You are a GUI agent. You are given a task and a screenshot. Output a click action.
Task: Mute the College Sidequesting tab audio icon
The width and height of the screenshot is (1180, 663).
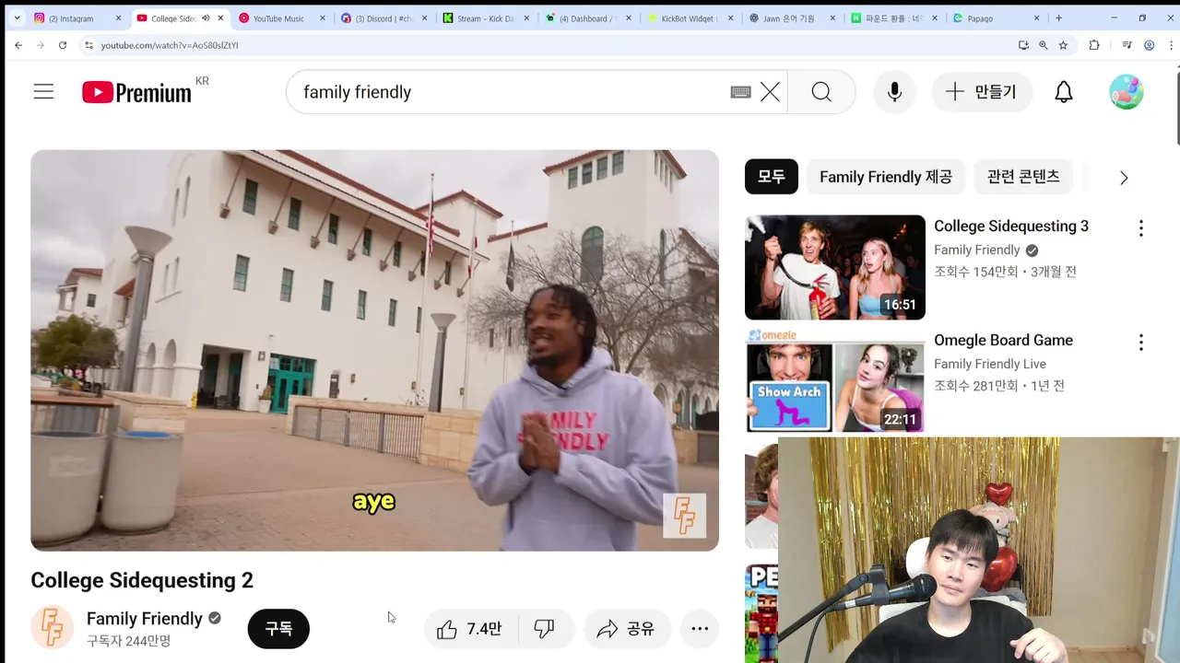pos(206,18)
